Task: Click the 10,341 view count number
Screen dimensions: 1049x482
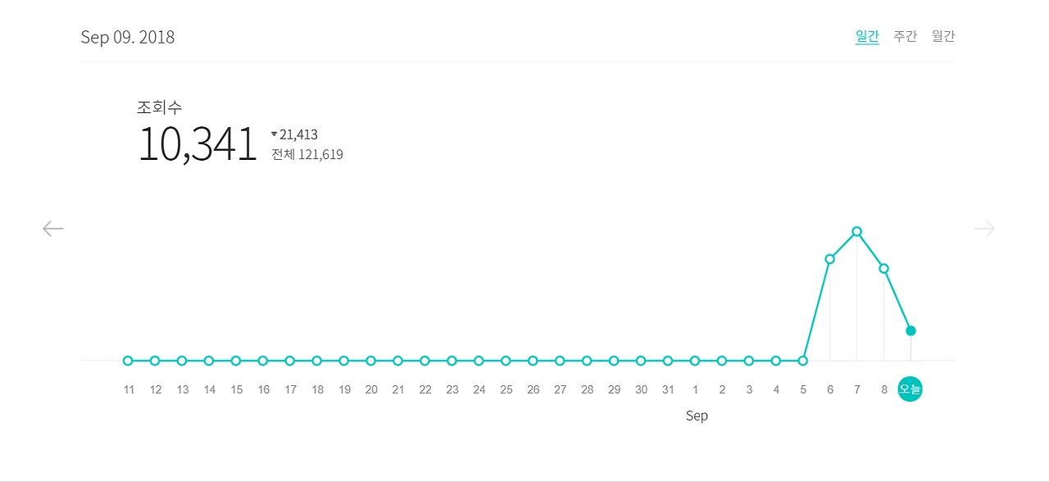Action: click(198, 145)
